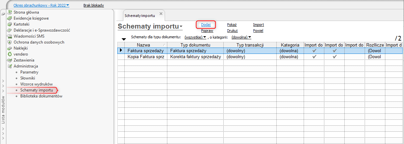404x144 pixels.
Task: Click the Zestawienia icon in the module list
Action: tap(9, 60)
